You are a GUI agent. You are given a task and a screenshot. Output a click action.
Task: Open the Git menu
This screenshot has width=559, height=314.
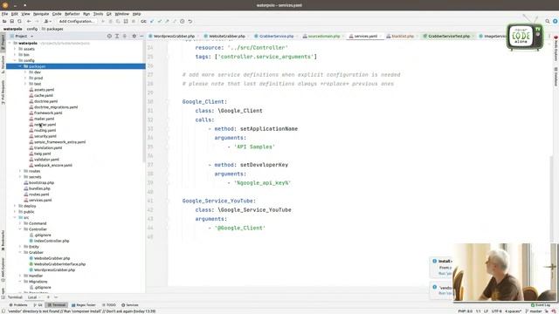tap(108, 14)
